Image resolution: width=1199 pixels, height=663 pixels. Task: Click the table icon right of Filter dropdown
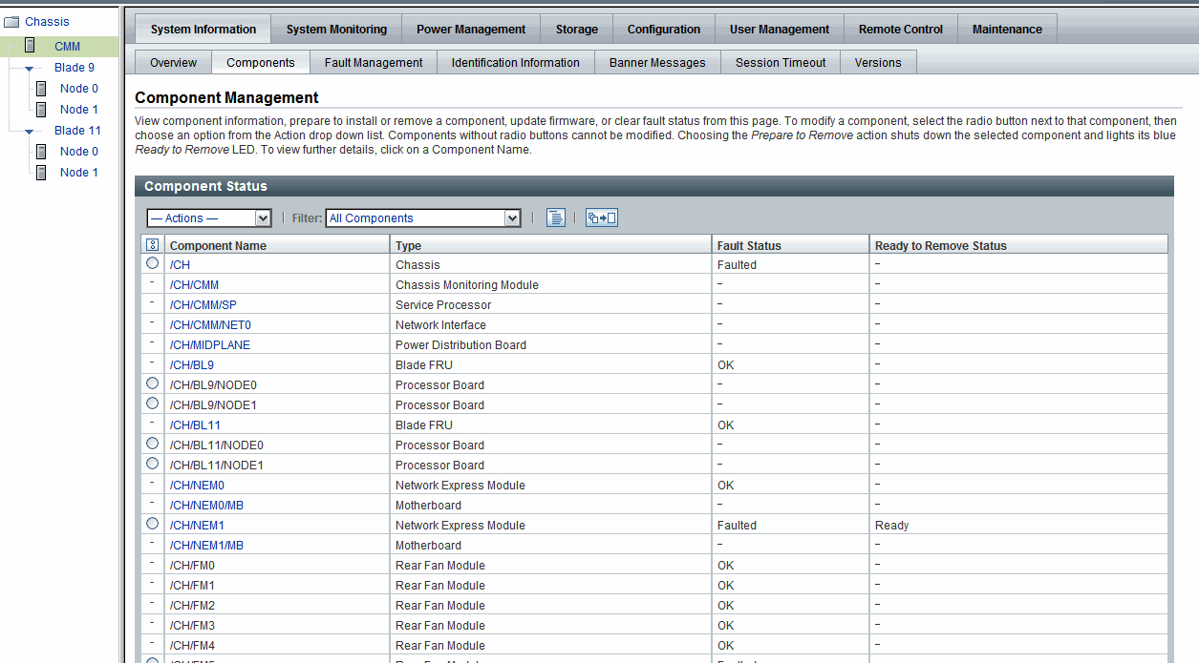tap(556, 218)
